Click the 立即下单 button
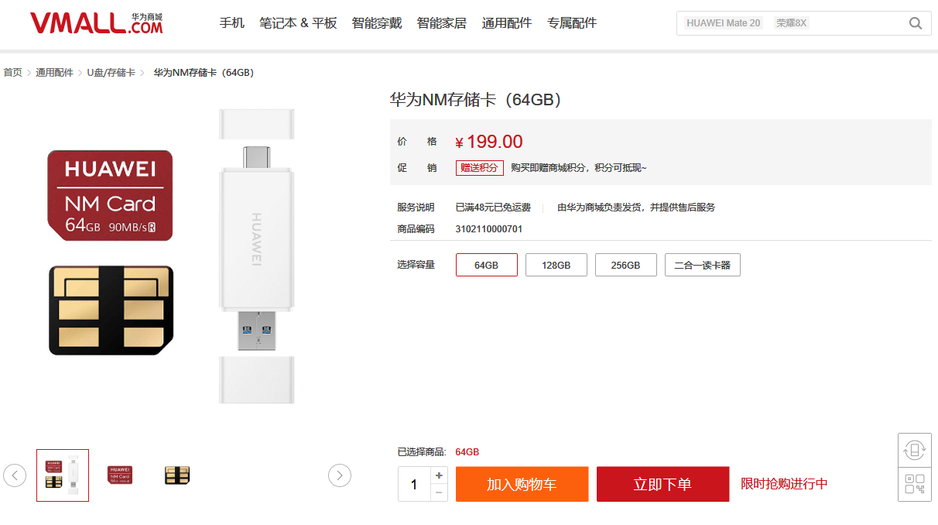Screen dimensions: 938x525 [x=662, y=484]
